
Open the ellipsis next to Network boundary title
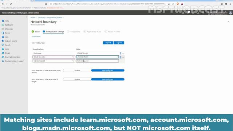point(60,22)
